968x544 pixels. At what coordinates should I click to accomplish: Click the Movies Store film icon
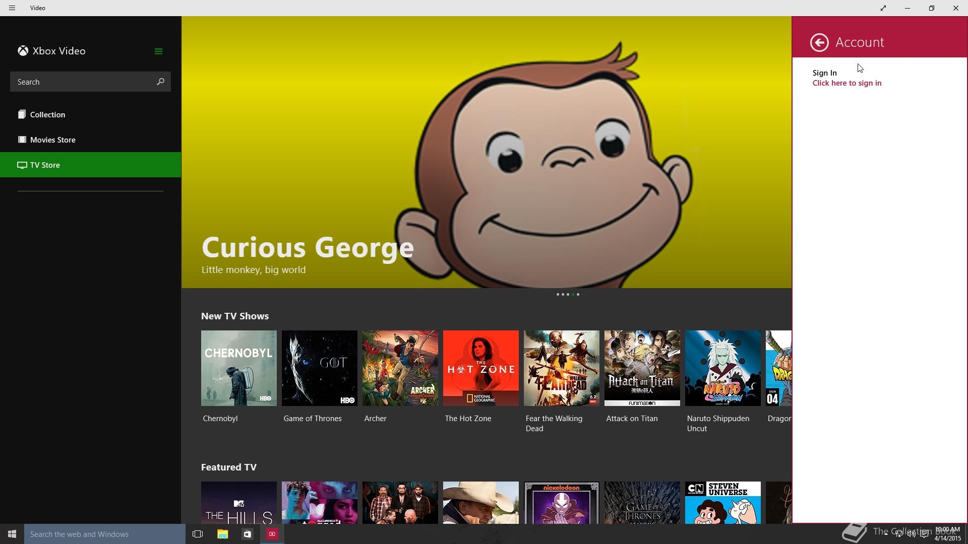[22, 140]
